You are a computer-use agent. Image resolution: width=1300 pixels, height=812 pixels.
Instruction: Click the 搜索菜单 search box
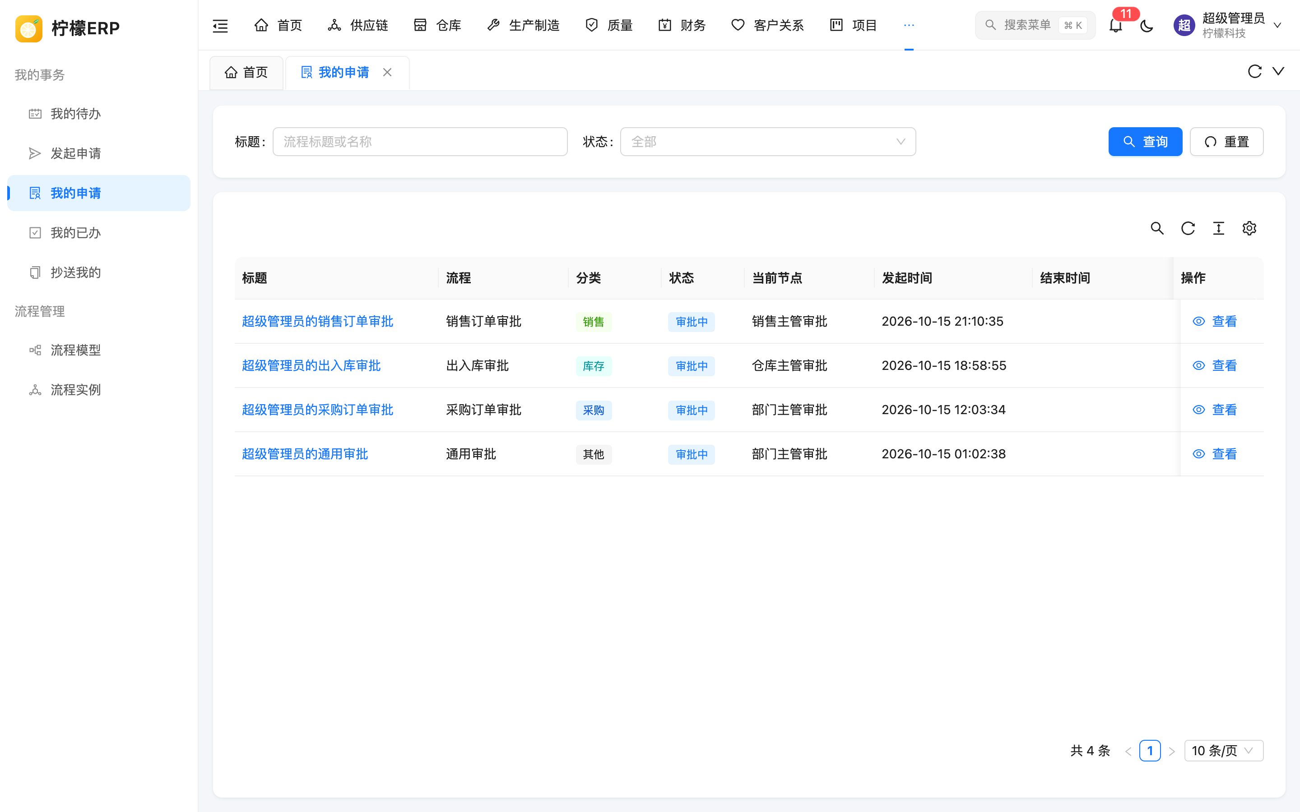pyautogui.click(x=1035, y=25)
